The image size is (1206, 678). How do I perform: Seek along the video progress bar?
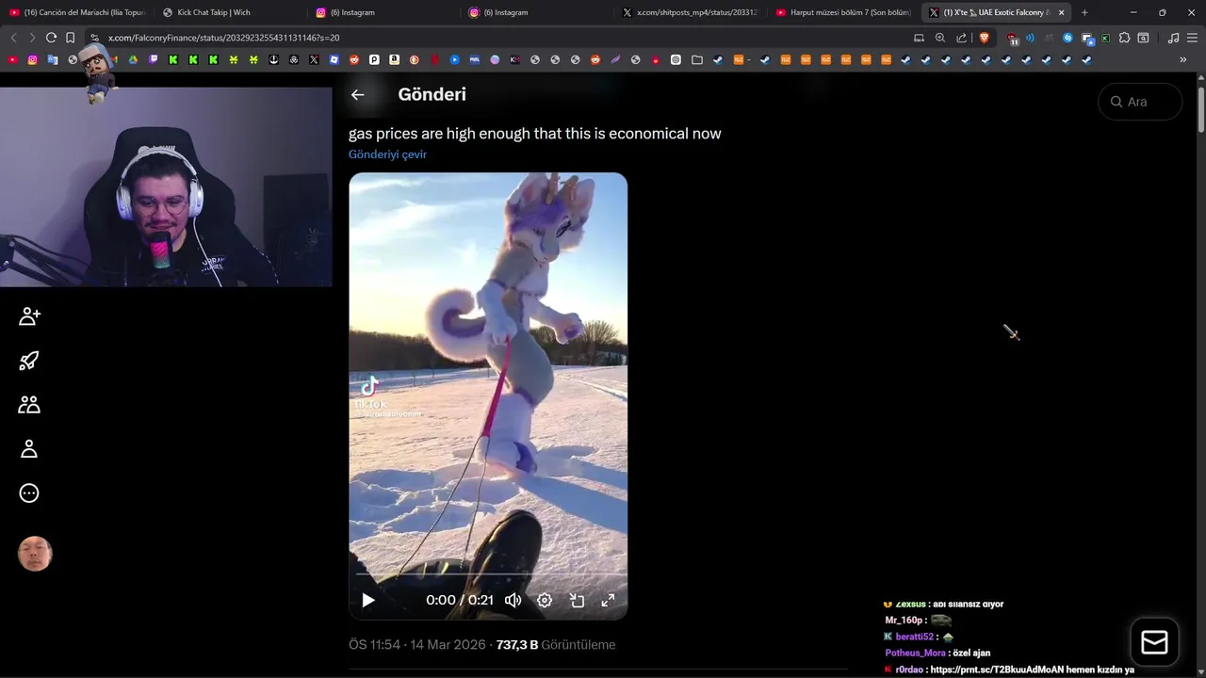[488, 573]
